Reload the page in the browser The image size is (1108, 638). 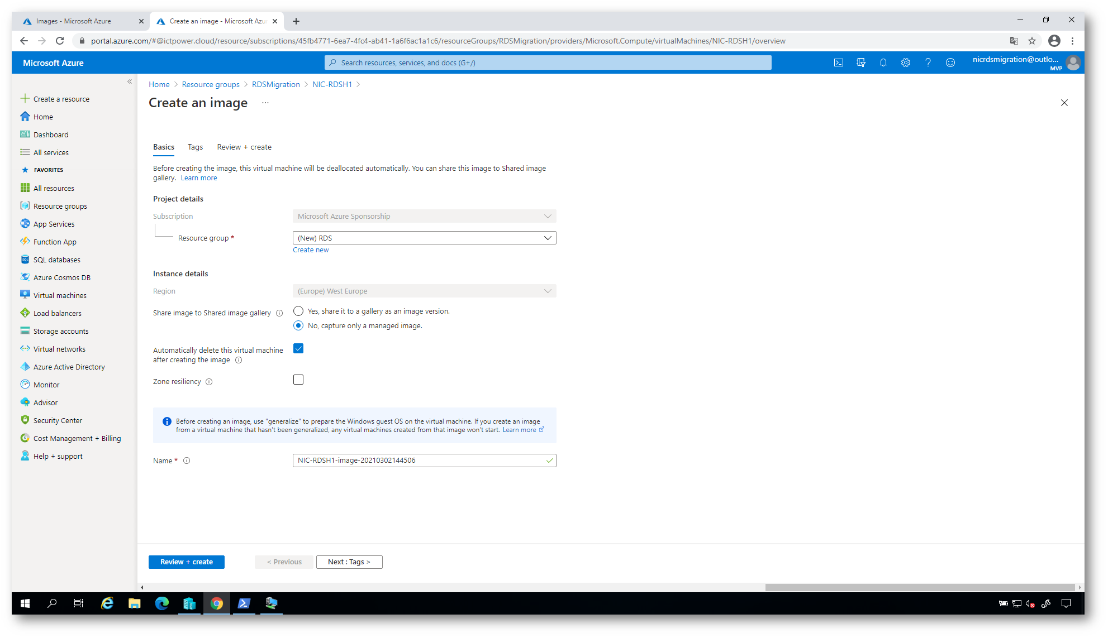coord(60,41)
